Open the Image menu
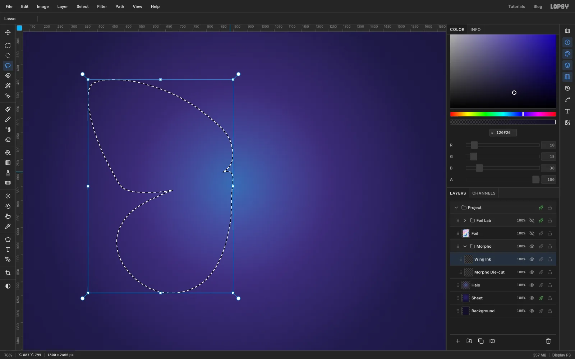The image size is (575, 359). point(43,6)
